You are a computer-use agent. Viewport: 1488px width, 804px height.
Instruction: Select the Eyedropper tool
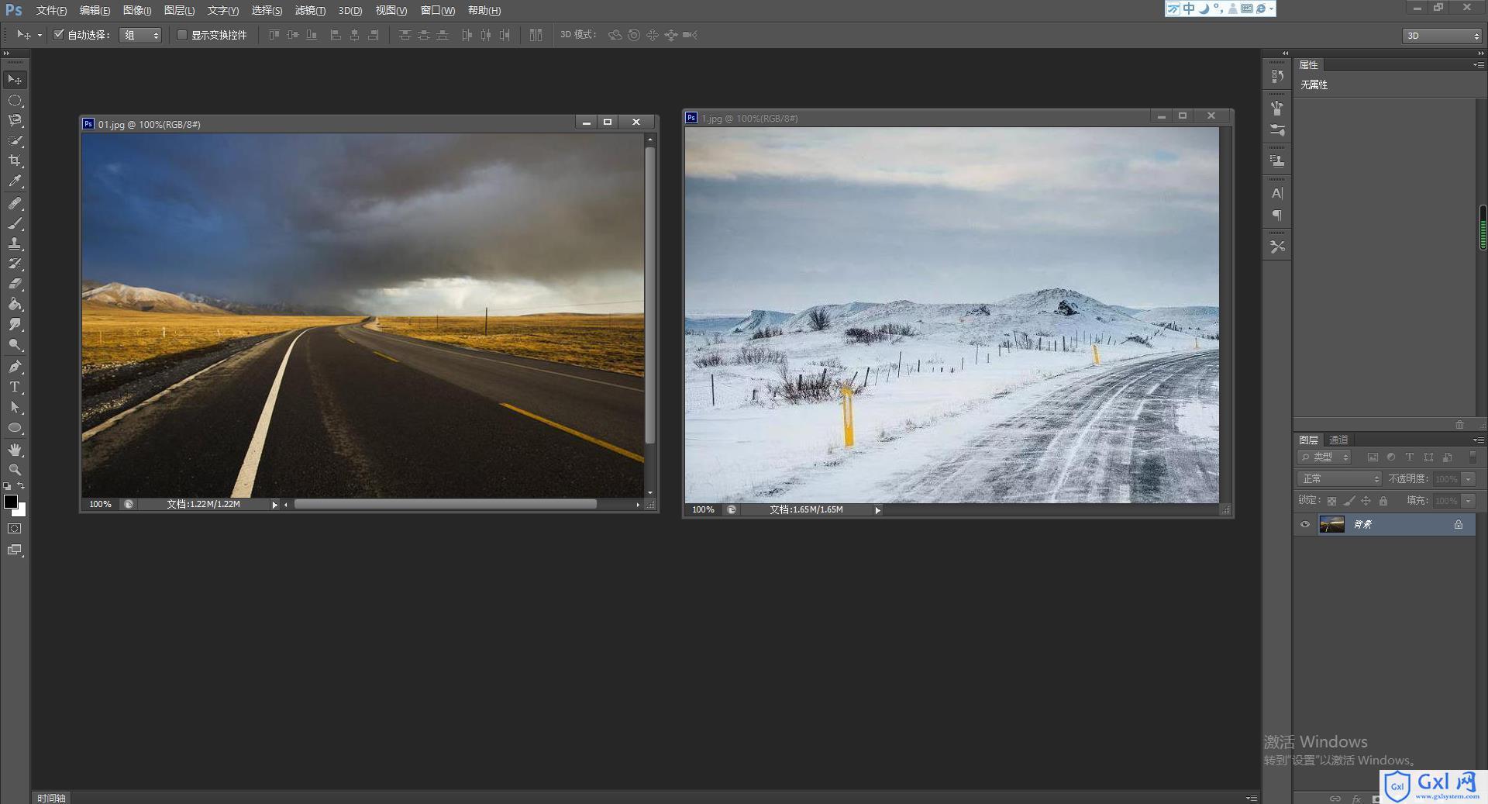point(15,181)
